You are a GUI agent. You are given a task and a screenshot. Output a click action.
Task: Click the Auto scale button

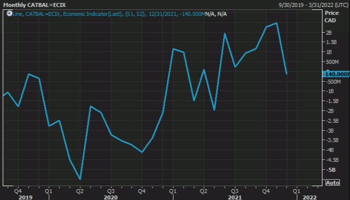(332, 183)
